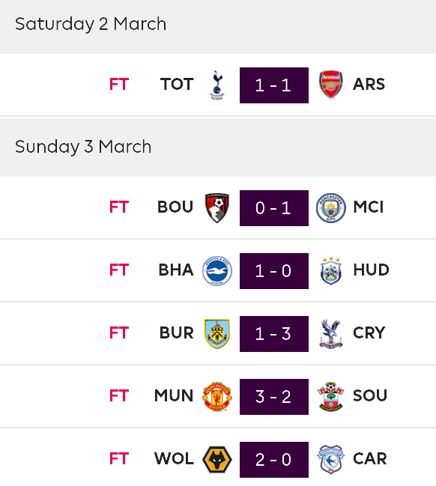
Task: Open the TOT 1-1 ARS score box
Action: [x=274, y=85]
